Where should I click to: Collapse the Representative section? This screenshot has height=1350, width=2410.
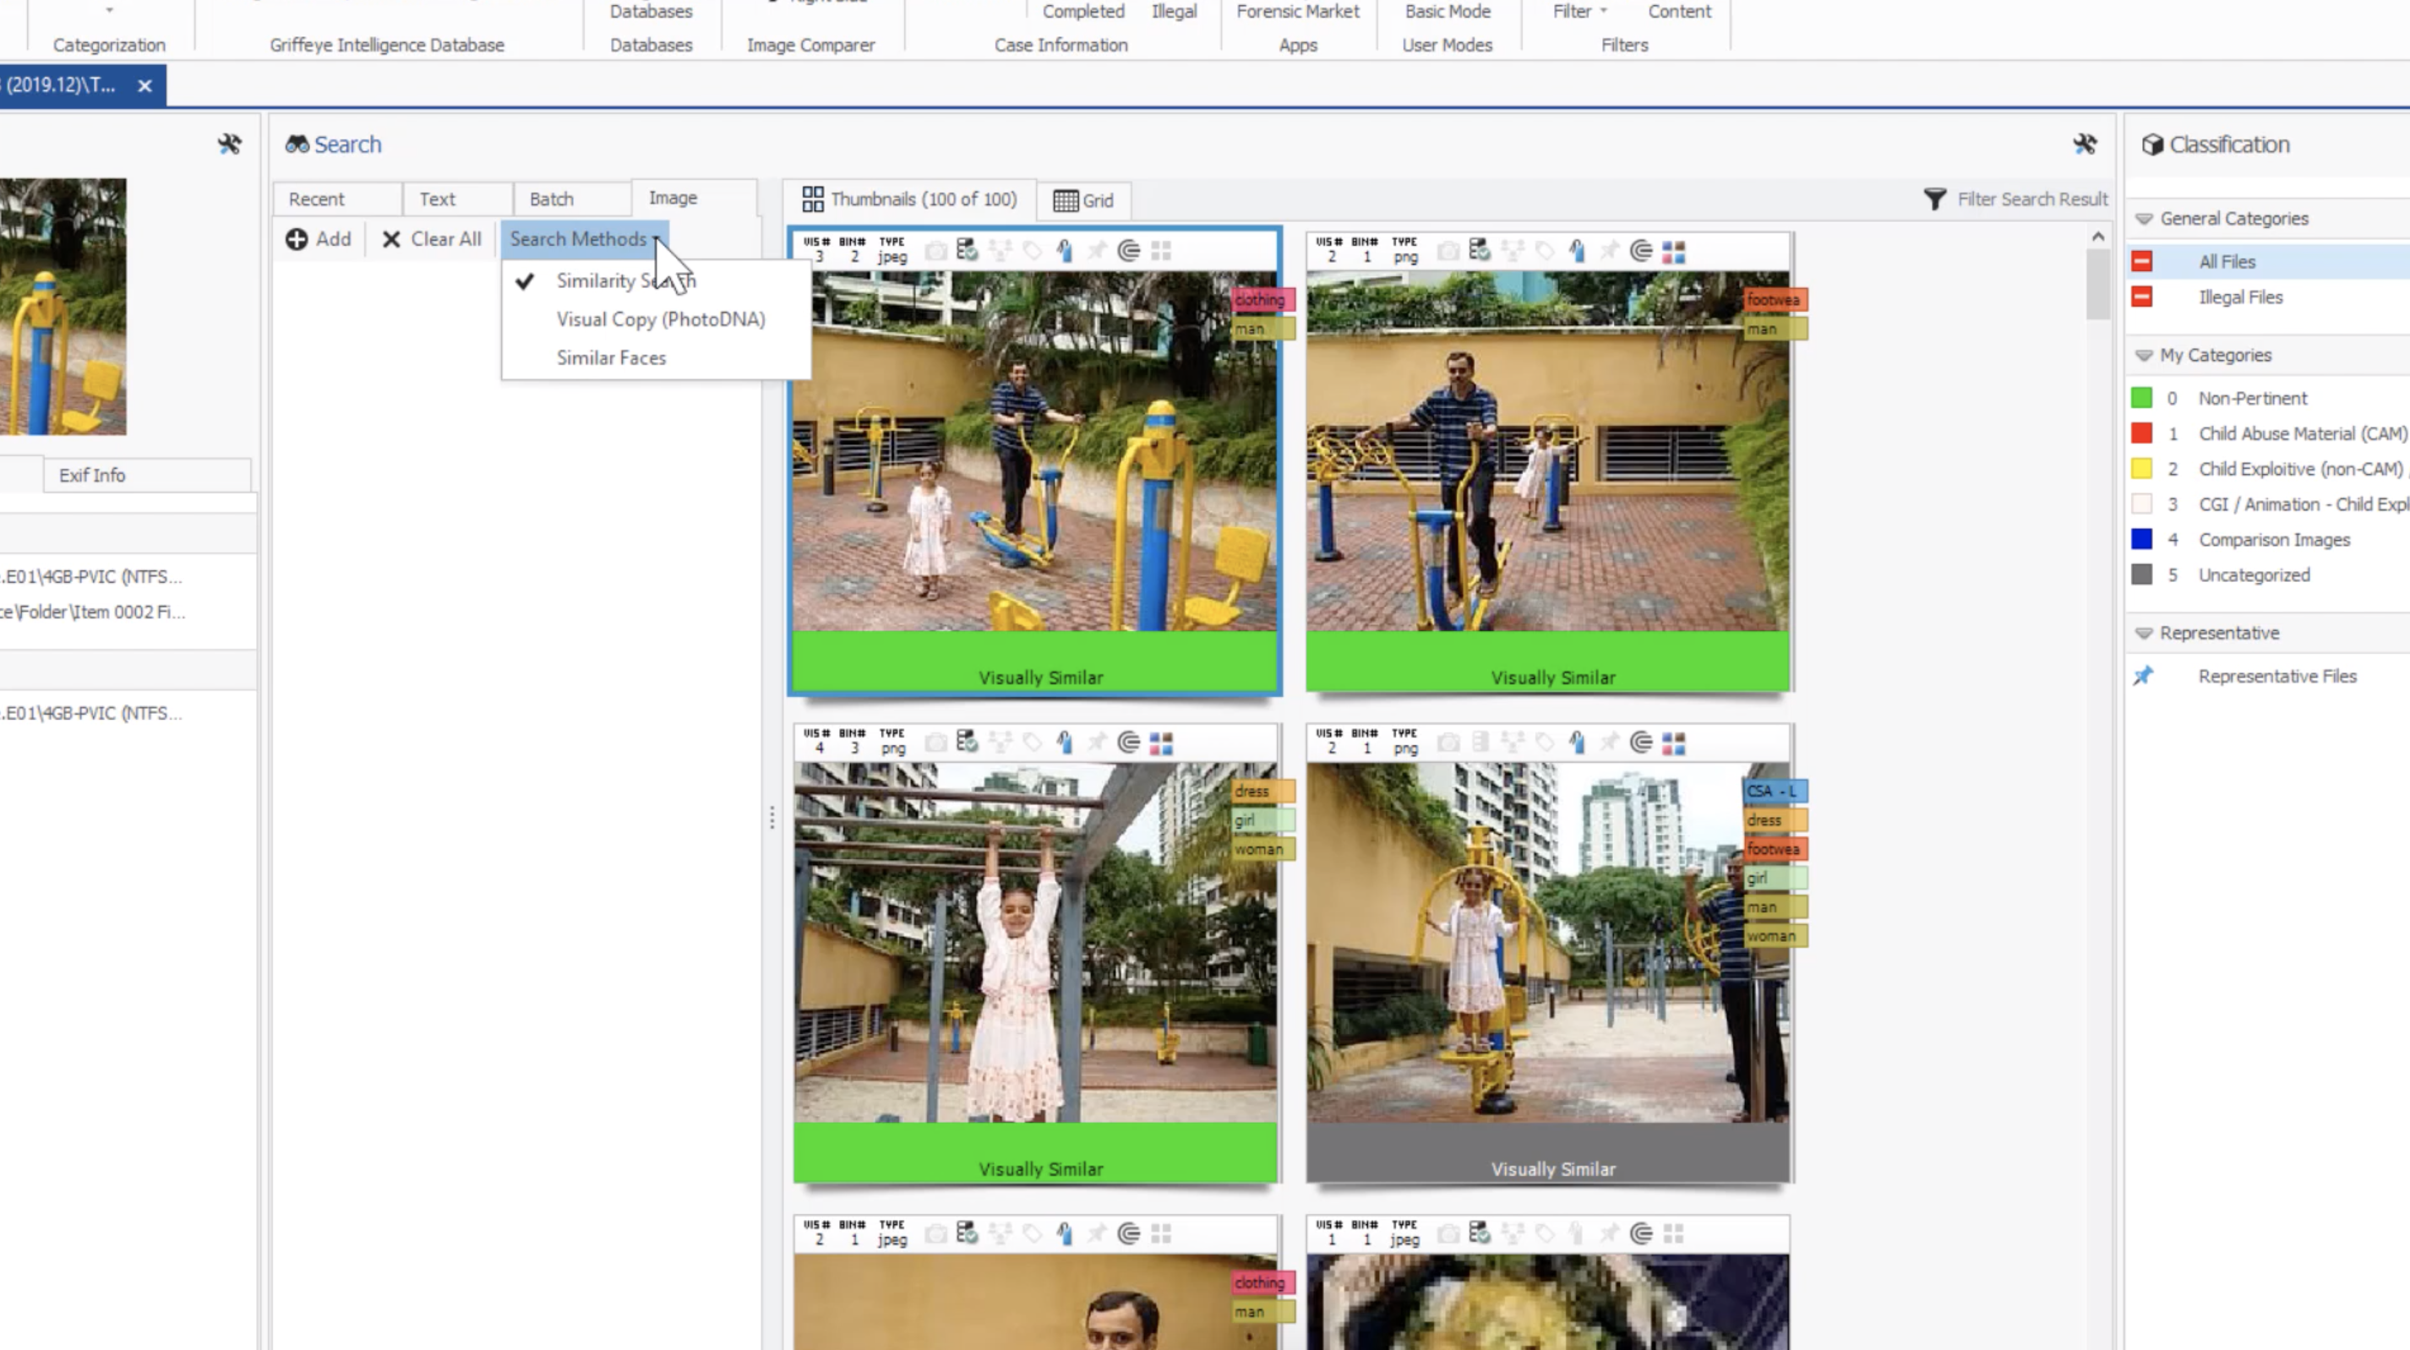(x=2143, y=634)
